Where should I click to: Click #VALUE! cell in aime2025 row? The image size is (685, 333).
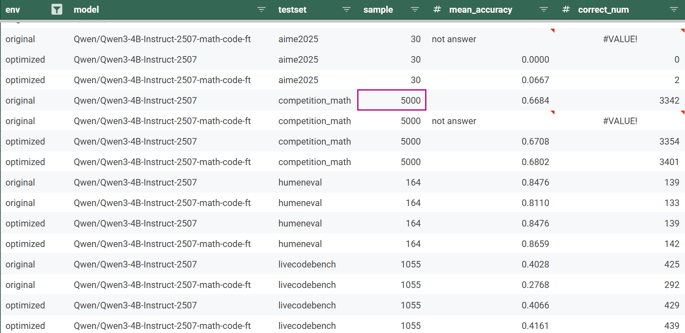(x=620, y=39)
